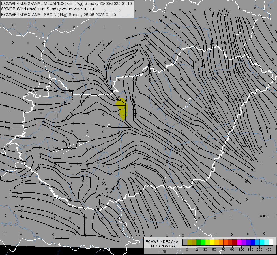
Task: Select the pale cyan legend swatch
Action: point(267,242)
